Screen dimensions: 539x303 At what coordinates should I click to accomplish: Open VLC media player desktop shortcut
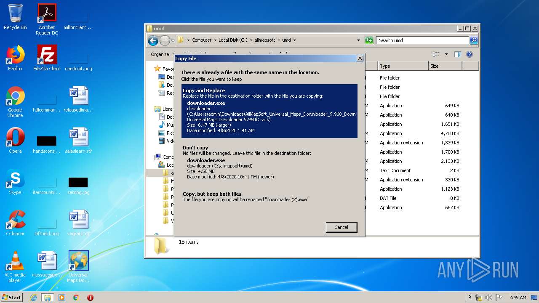[x=15, y=267]
